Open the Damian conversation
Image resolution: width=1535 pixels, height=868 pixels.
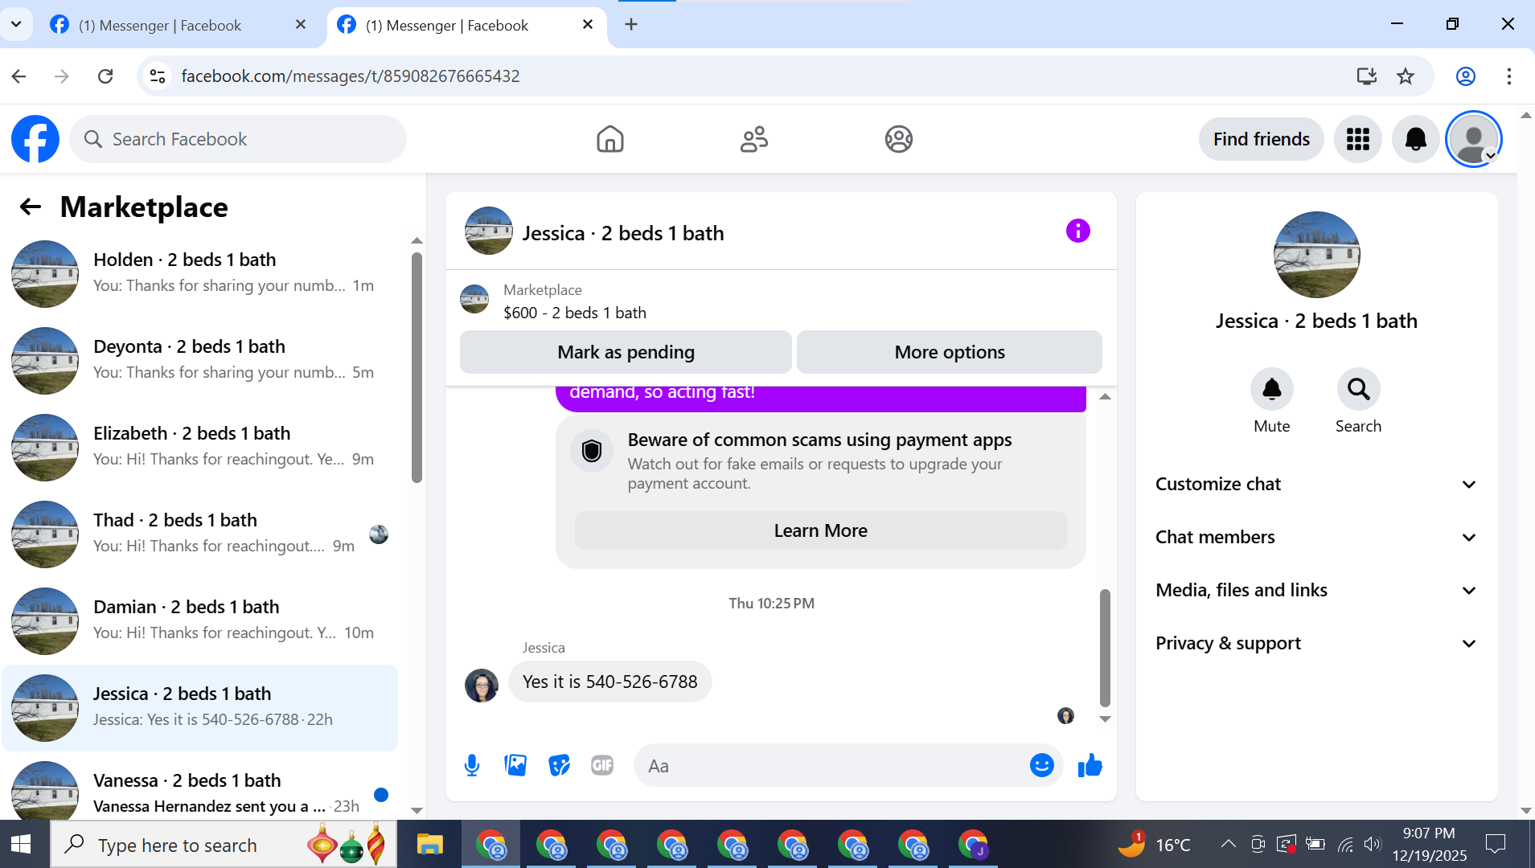tap(201, 620)
